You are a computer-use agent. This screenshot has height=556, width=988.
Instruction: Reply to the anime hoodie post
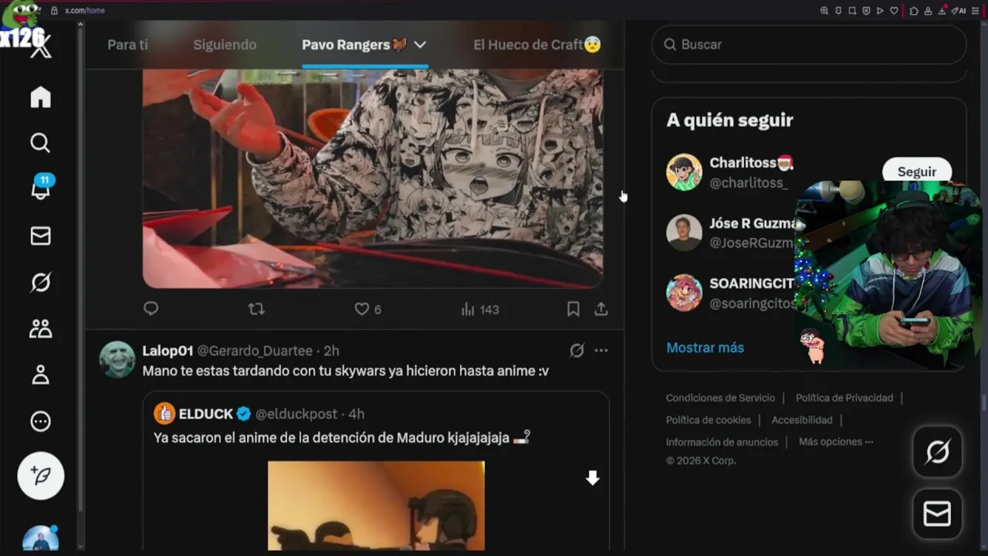click(151, 309)
